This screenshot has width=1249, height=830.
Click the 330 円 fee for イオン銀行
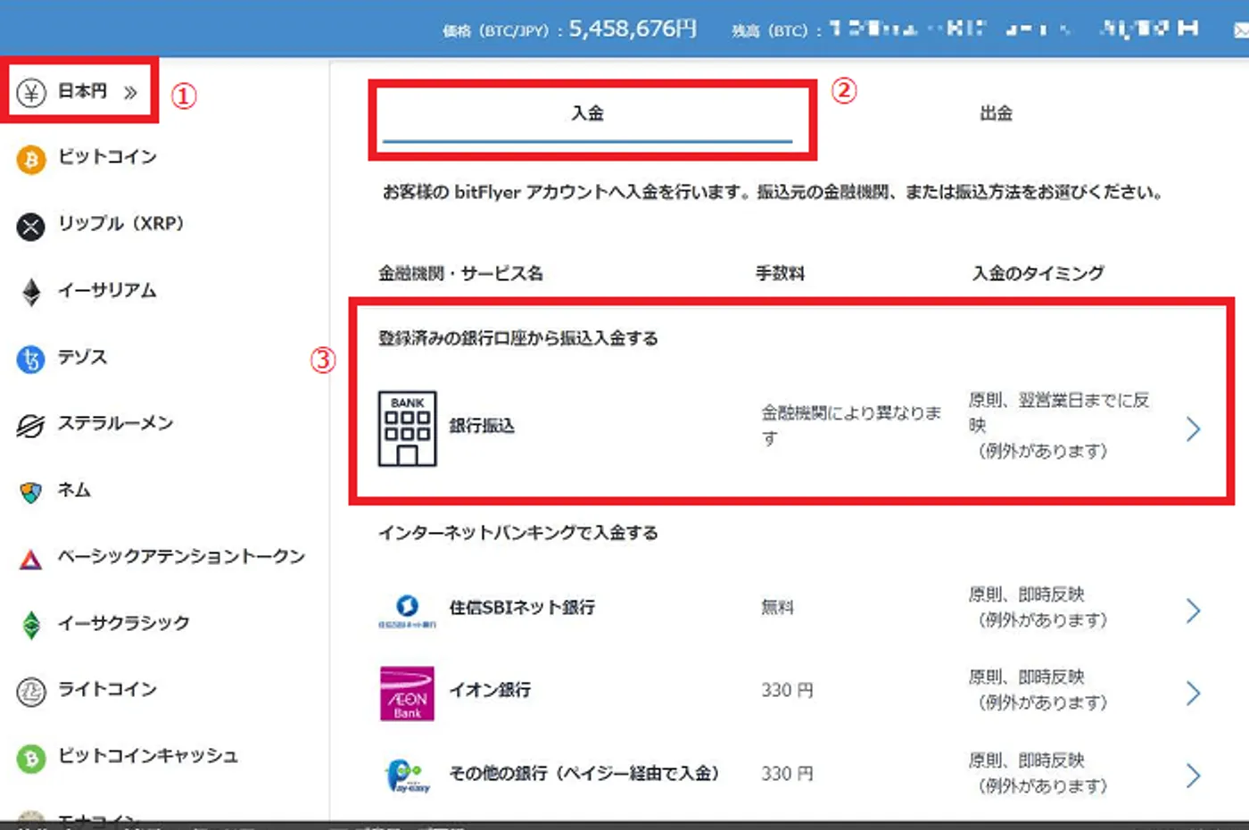(787, 690)
